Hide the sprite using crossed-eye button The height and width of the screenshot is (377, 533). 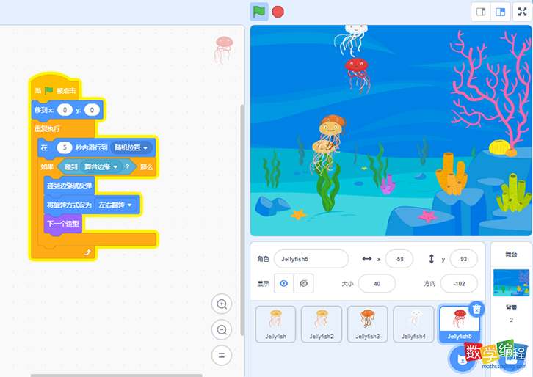pyautogui.click(x=302, y=283)
